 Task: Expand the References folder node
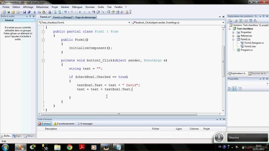[x=233, y=36]
